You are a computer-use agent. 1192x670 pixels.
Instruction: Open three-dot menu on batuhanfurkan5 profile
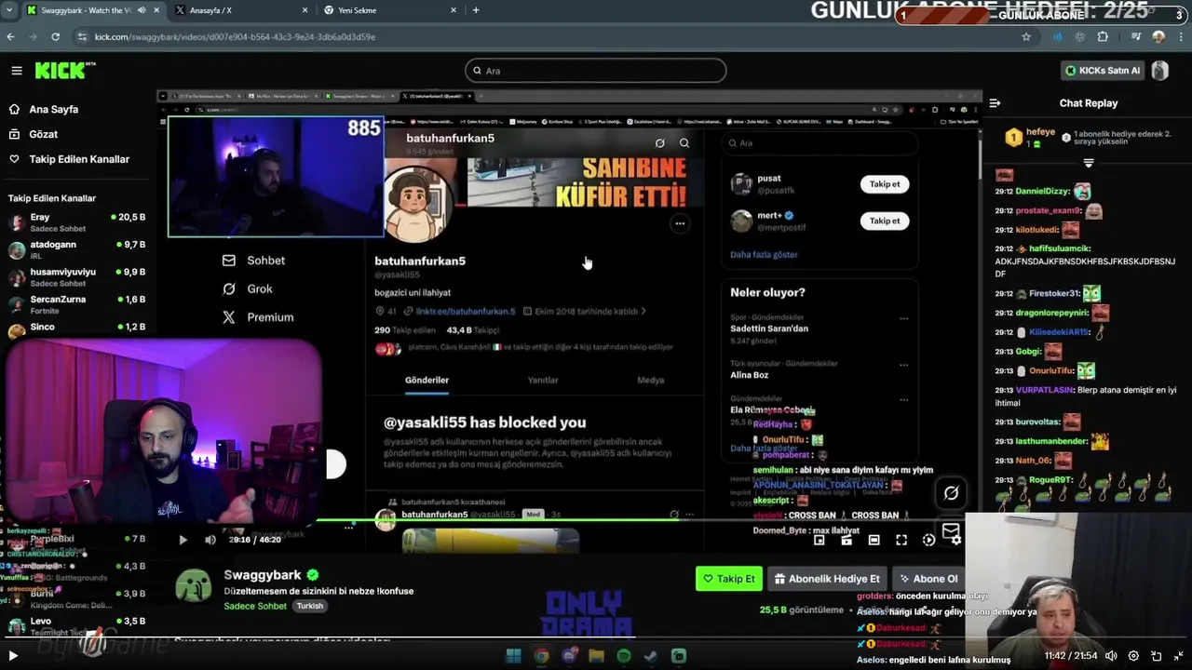click(x=680, y=223)
